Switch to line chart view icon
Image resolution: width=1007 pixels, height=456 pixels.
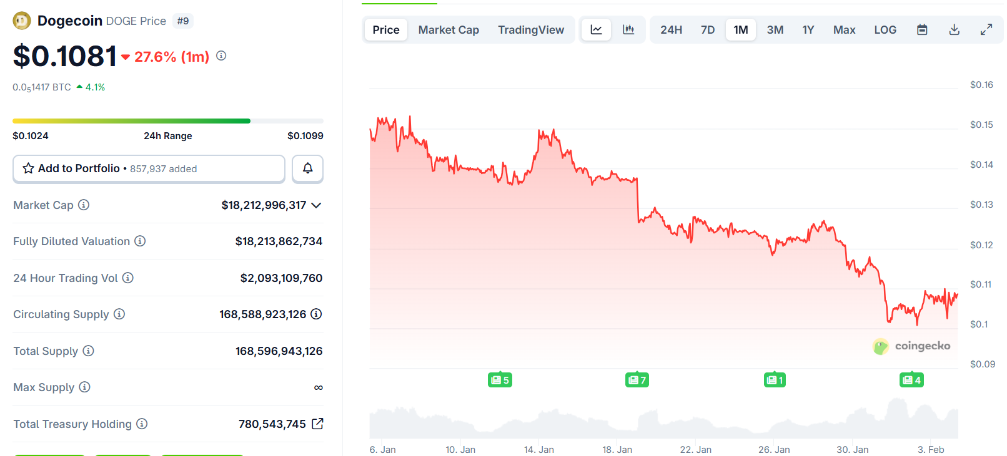[x=596, y=30]
